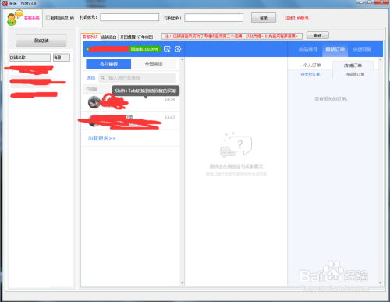Enable the auto captcha checkbox
The width and height of the screenshot is (390, 302).
48,17
